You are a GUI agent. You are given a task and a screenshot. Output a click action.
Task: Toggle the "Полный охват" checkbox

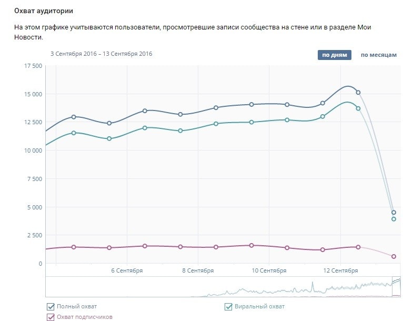[x=51, y=306]
